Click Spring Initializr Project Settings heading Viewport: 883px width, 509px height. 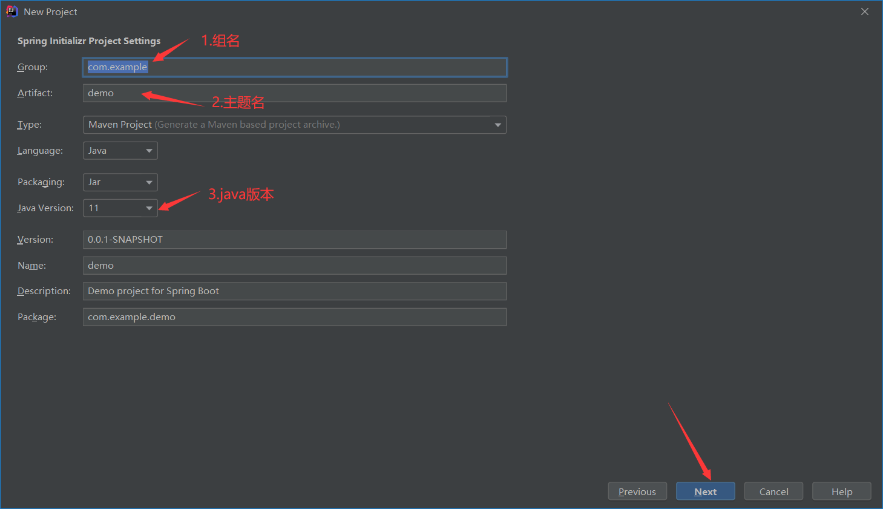(x=89, y=41)
